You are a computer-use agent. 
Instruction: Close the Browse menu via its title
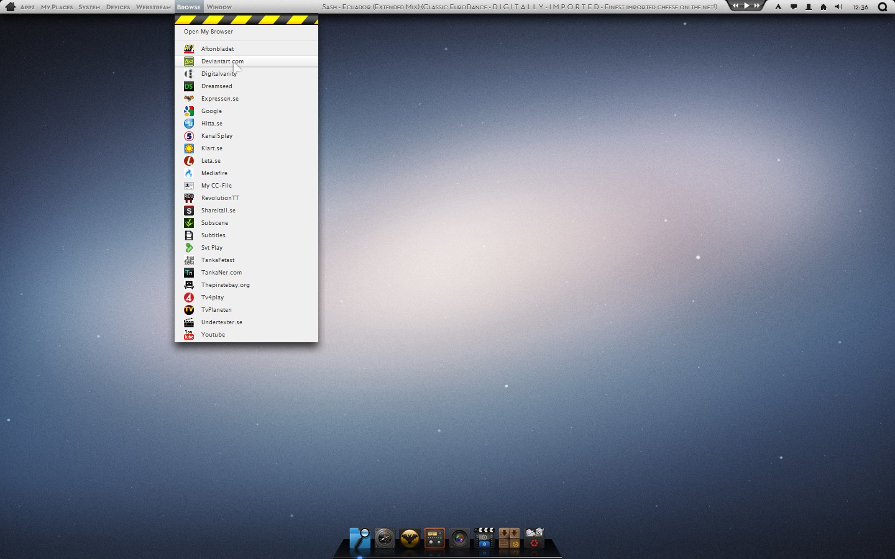click(189, 7)
